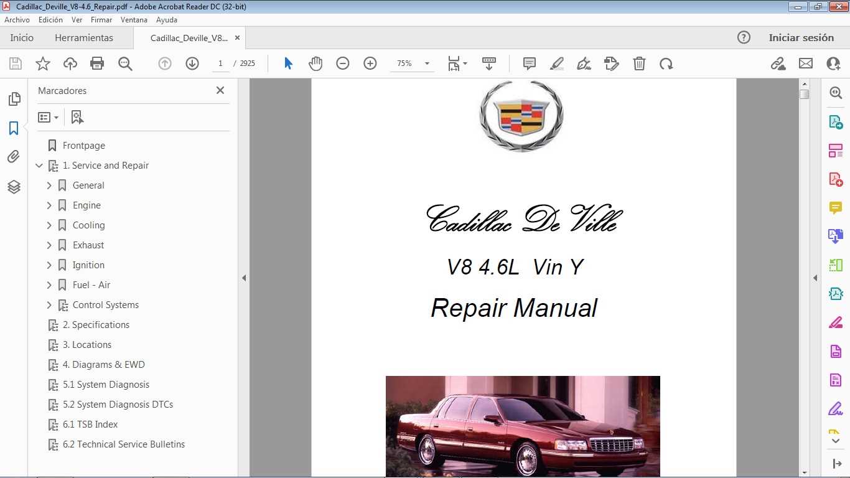Click Iniciar sesión button
Image resolution: width=850 pixels, height=478 pixels.
tap(801, 37)
